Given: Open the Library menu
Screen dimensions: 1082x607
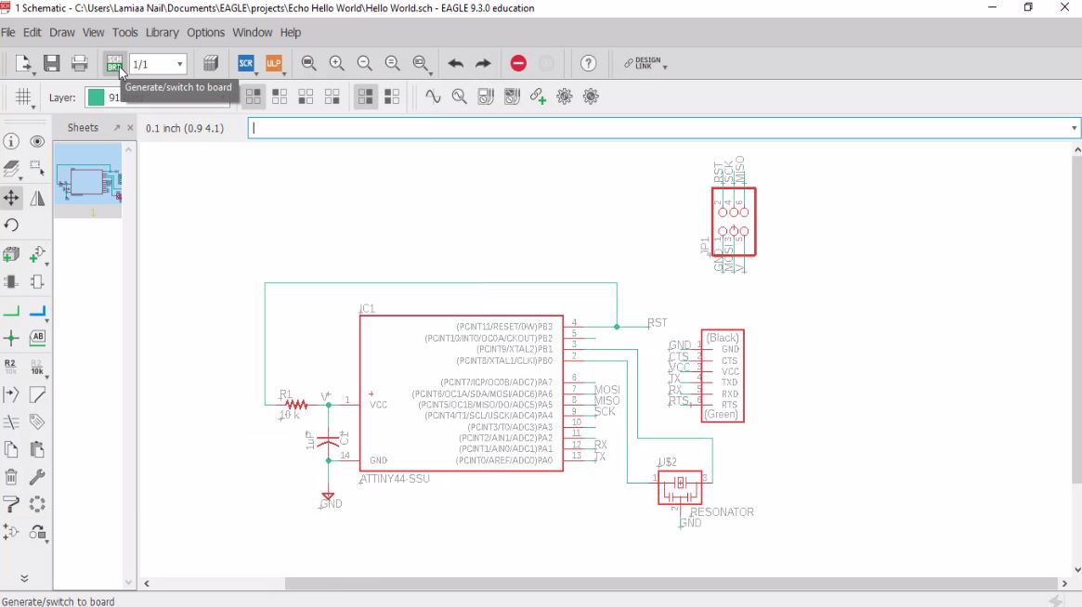Looking at the screenshot, I should point(163,32).
